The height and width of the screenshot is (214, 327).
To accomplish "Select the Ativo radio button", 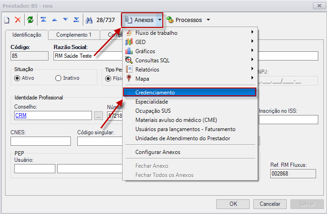I will pos(17,78).
